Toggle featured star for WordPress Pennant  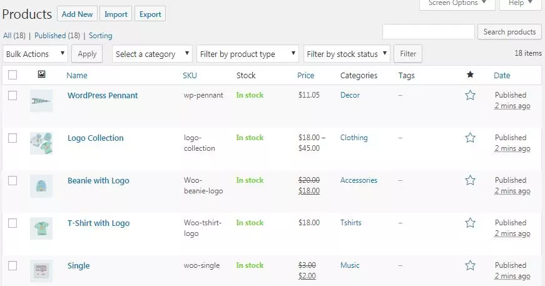click(x=470, y=95)
